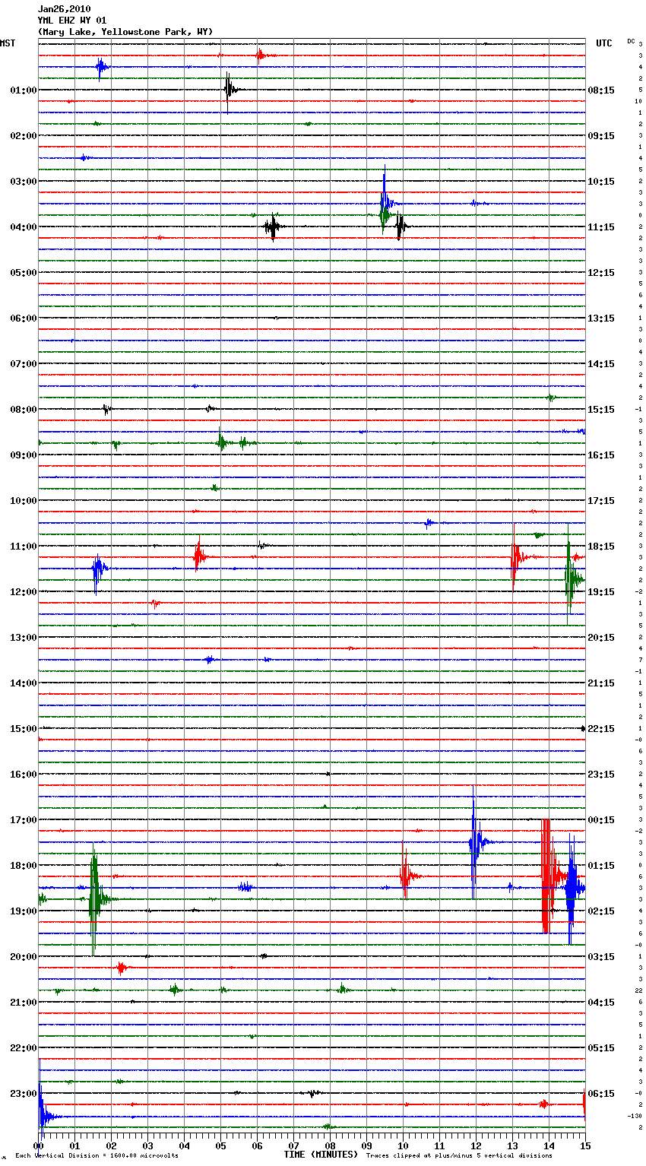This screenshot has height=1166, width=646.
Task: Select the 20:00 MST time label
Action: pos(23,957)
